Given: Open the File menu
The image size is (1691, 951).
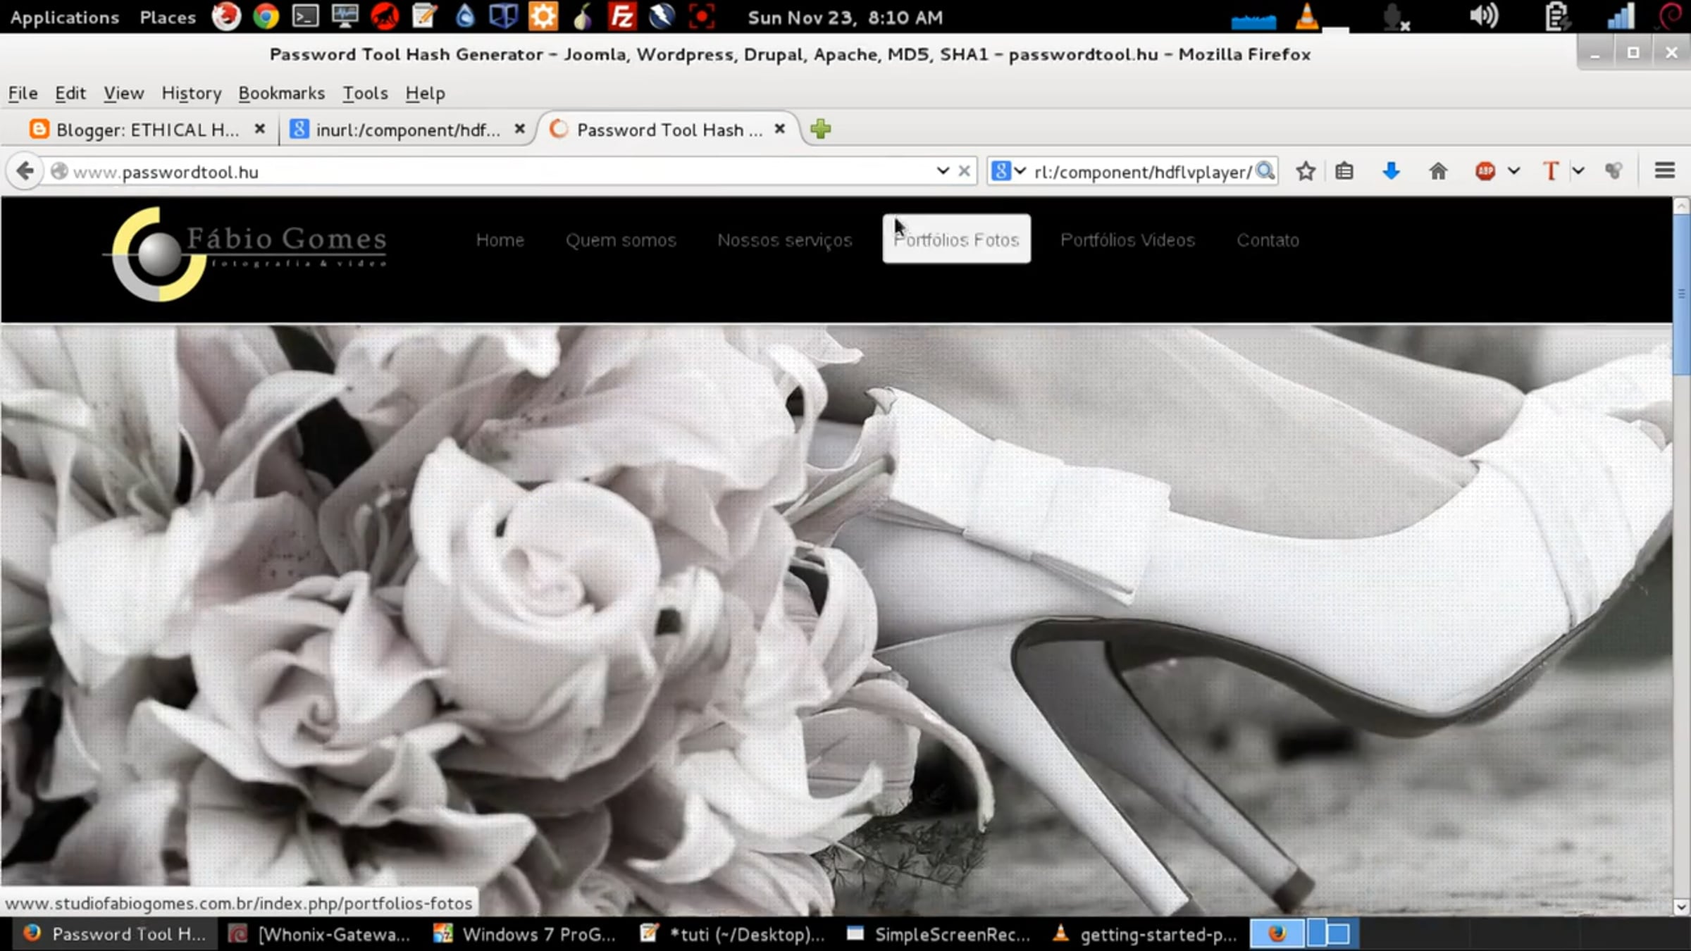Looking at the screenshot, I should 23,93.
